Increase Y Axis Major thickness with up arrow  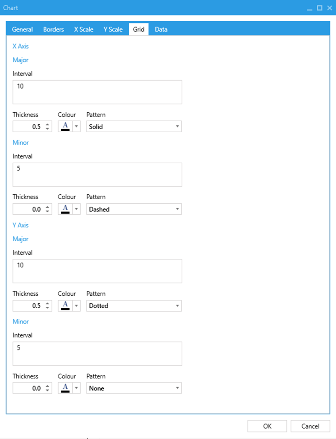[x=48, y=303]
